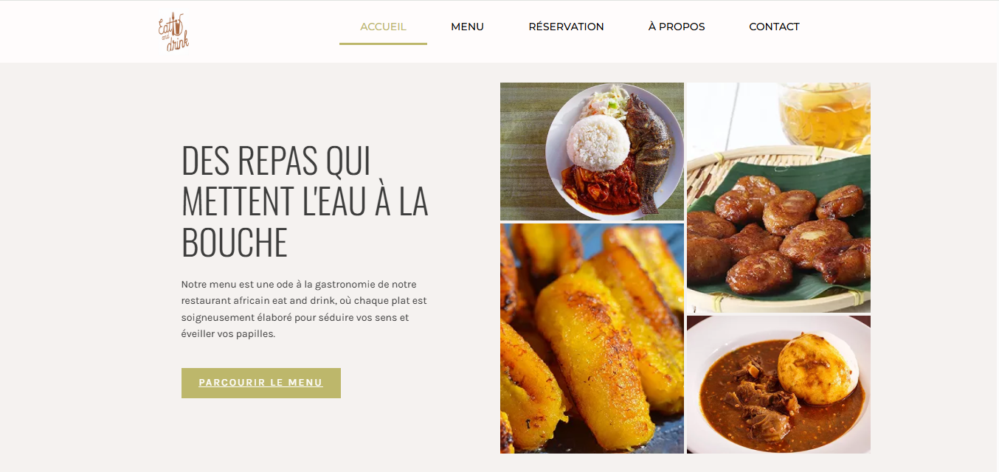This screenshot has width=999, height=472.
Task: Open the fried plantain photo
Action: tap(592, 339)
